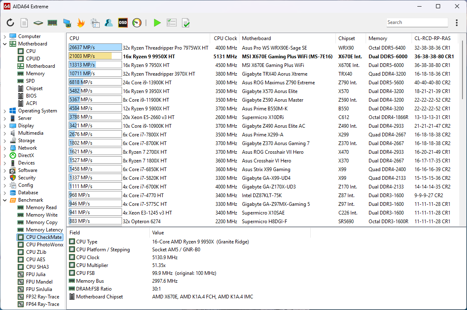Click the results checkmark document icon
467x310 pixels.
click(186, 23)
